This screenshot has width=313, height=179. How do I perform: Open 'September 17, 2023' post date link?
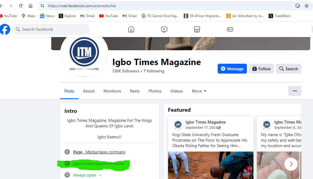click(x=201, y=127)
